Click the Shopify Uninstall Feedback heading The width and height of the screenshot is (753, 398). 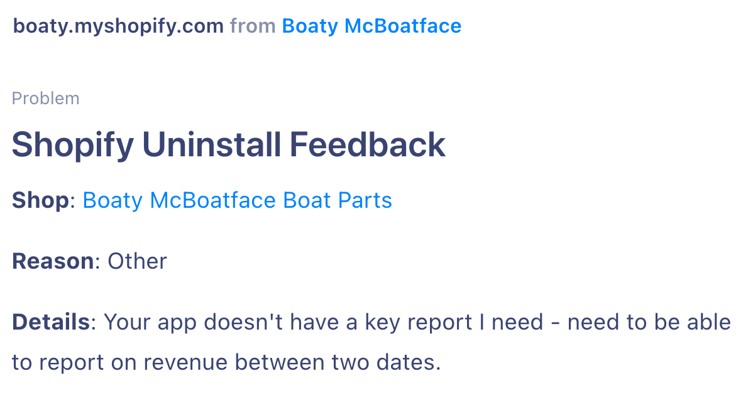click(229, 144)
